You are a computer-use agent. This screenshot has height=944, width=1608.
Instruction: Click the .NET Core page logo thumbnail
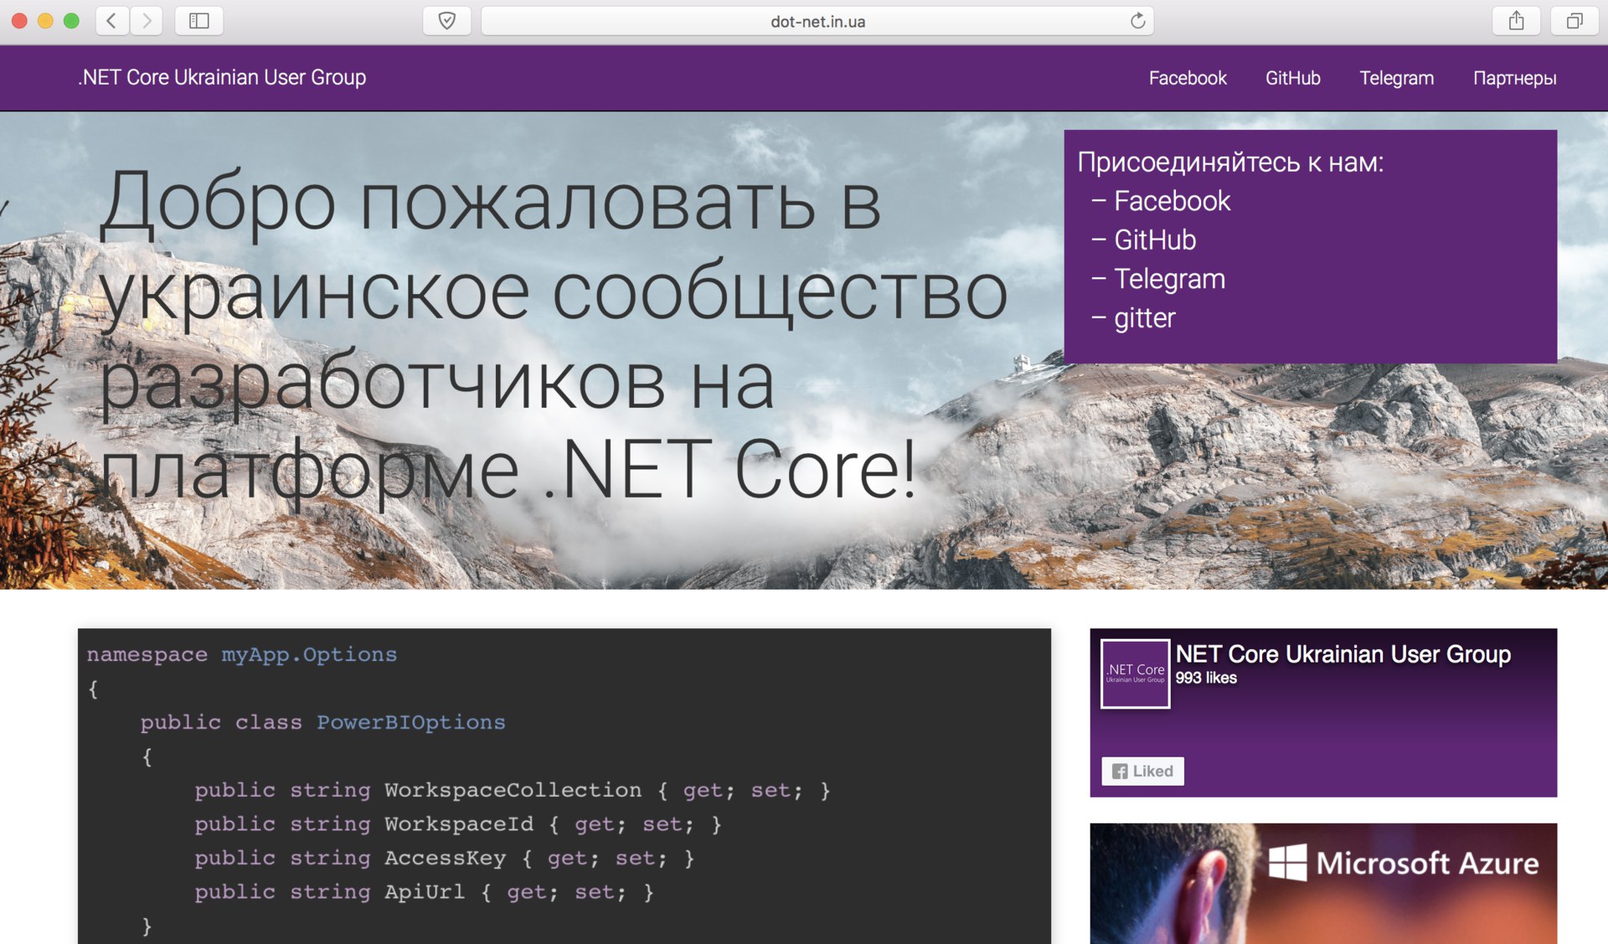[x=1135, y=673]
